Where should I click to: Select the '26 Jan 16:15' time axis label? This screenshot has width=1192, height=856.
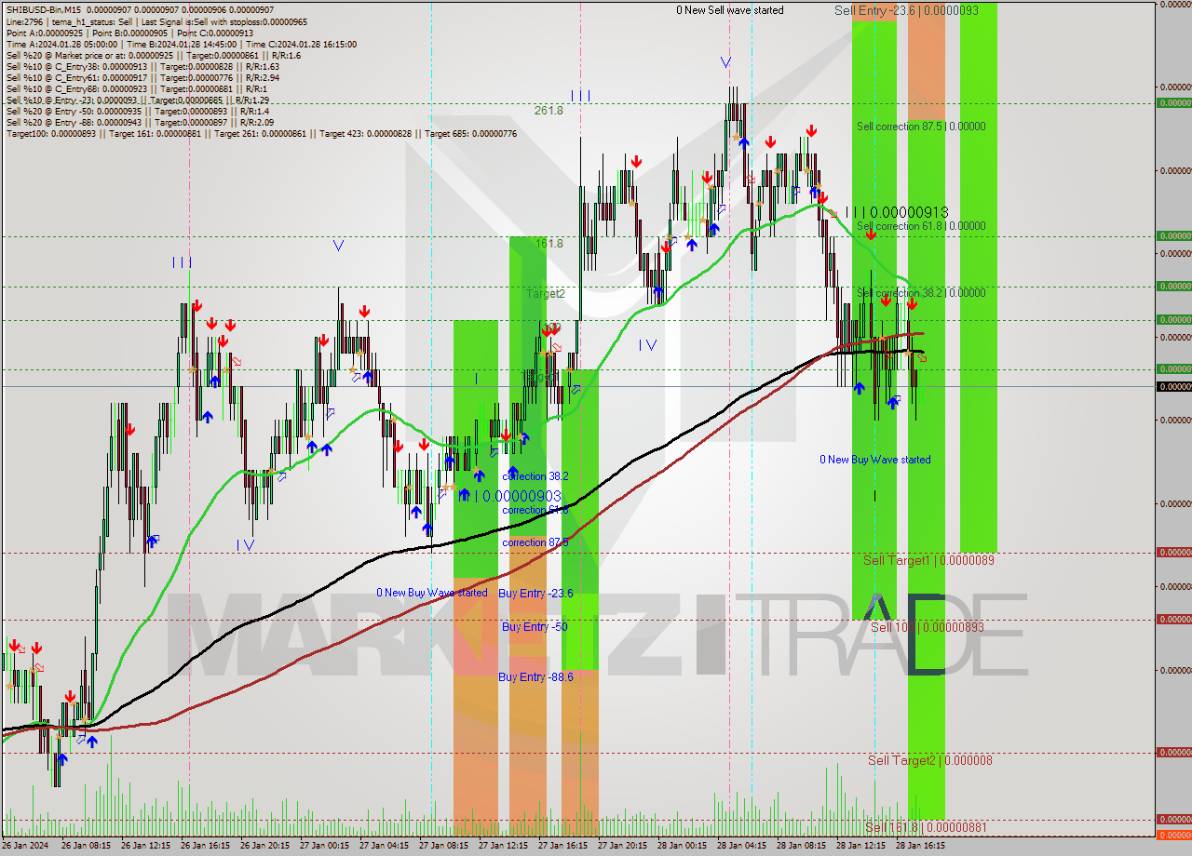click(205, 846)
